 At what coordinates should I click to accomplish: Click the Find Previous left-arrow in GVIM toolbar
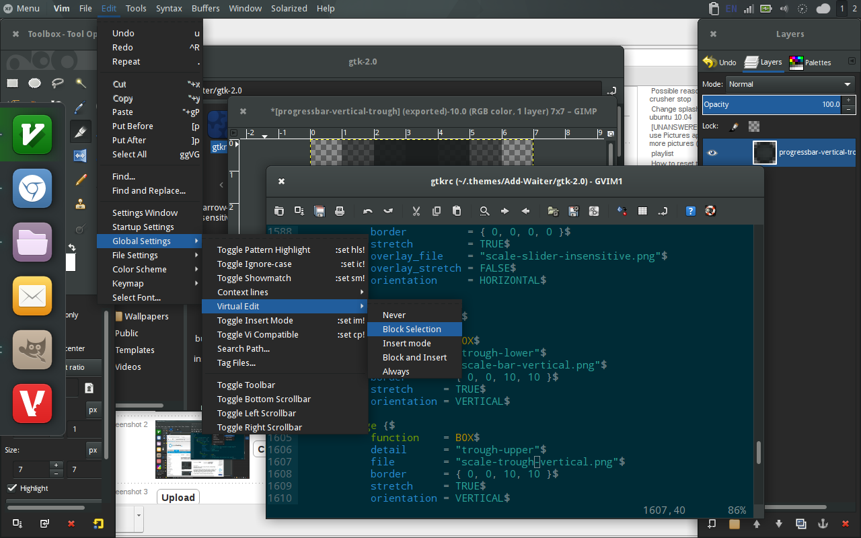tap(525, 210)
